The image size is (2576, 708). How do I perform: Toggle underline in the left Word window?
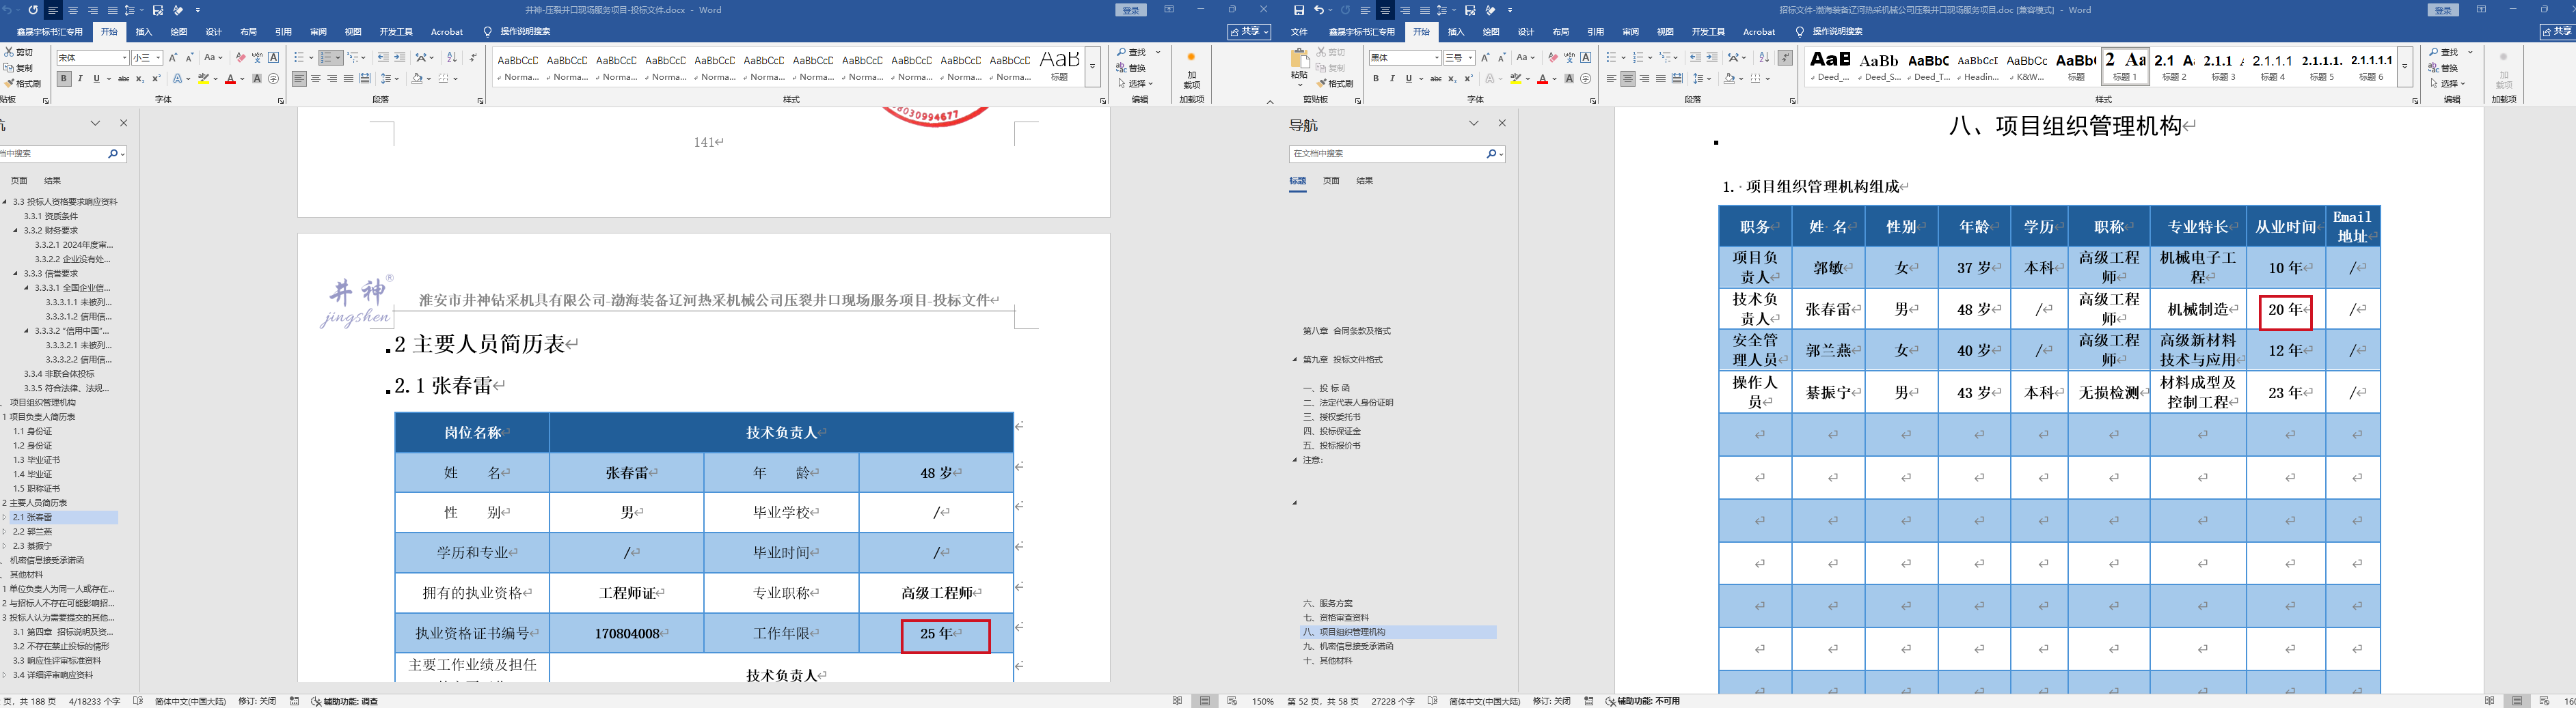(96, 79)
